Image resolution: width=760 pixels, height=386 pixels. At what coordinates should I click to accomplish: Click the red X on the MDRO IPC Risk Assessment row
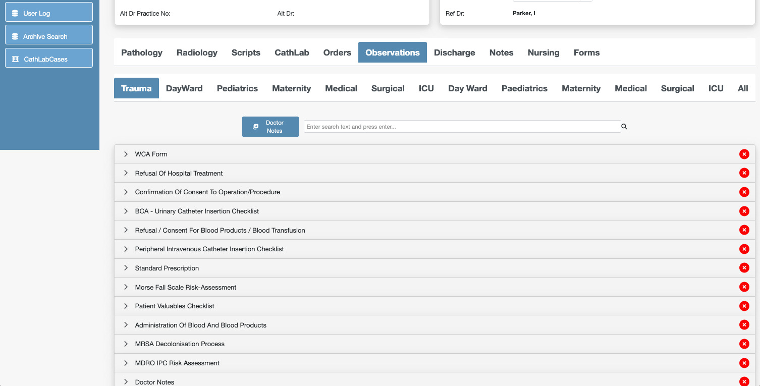744,363
